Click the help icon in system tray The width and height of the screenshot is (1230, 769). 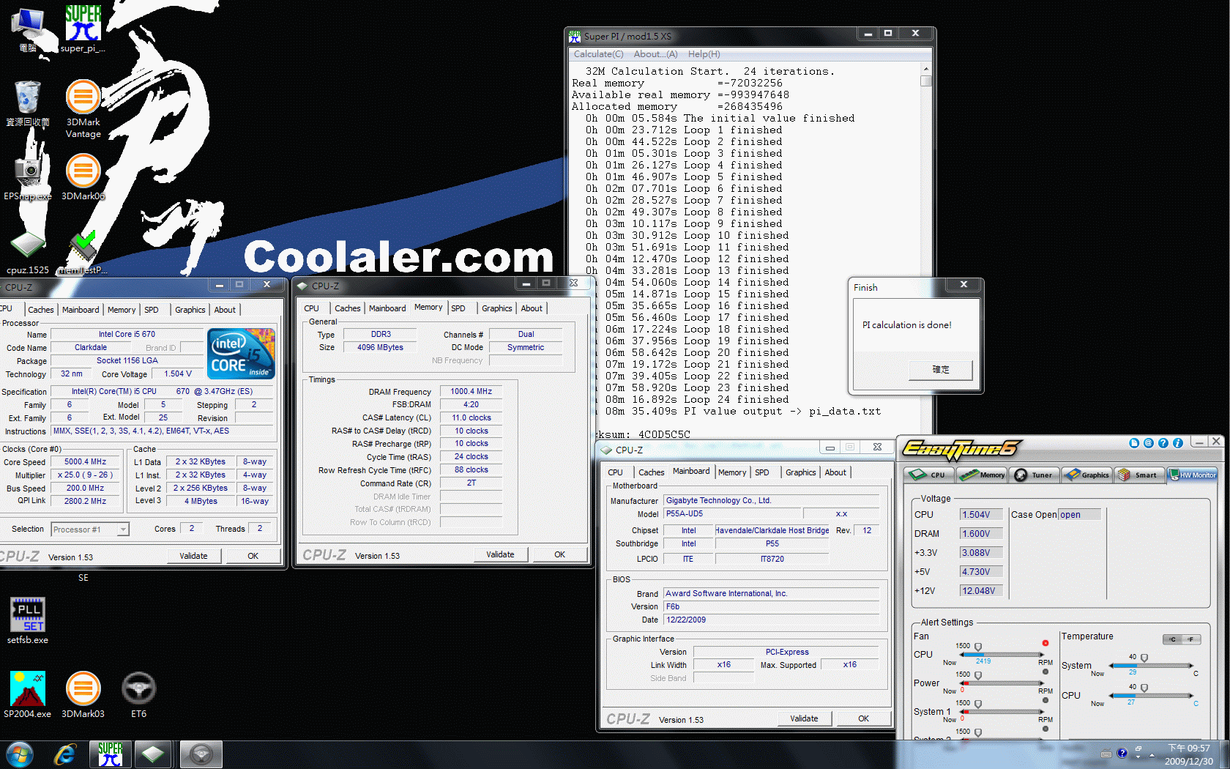pos(1122,754)
